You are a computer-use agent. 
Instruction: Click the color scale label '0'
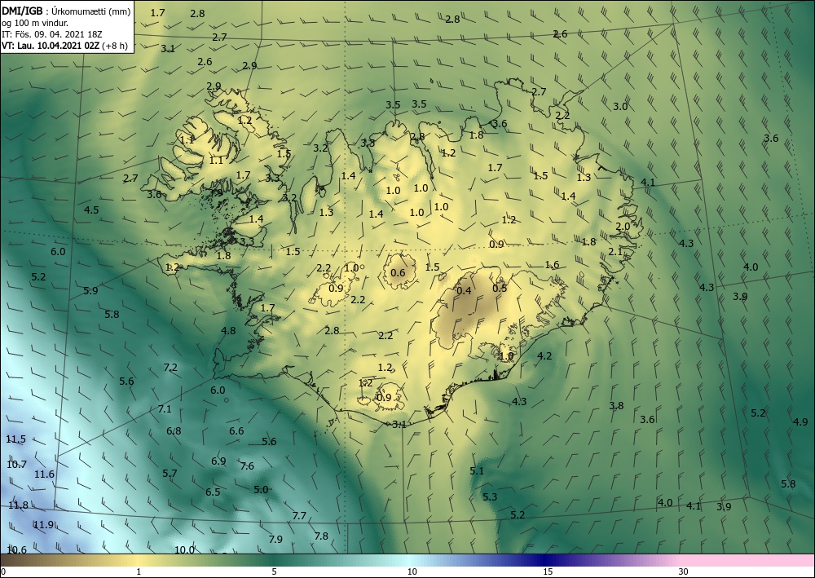[x=3, y=571]
